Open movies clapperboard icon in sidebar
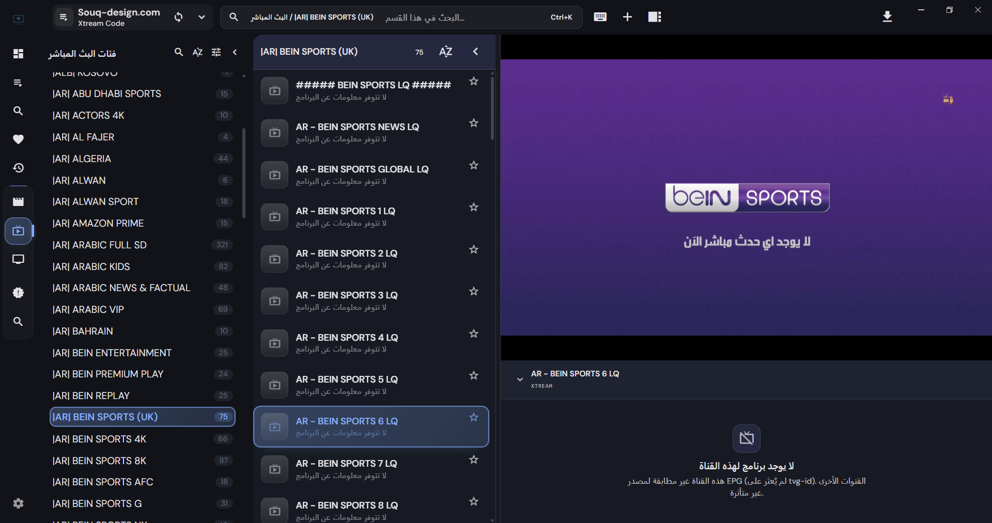 (x=18, y=202)
